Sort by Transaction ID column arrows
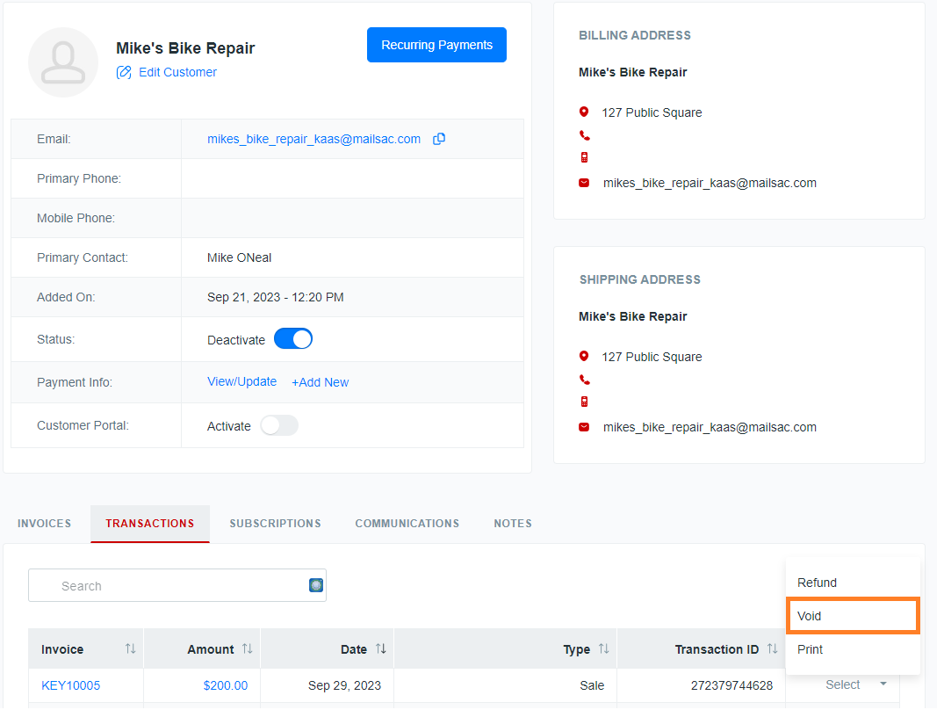944x717 pixels. [x=773, y=649]
